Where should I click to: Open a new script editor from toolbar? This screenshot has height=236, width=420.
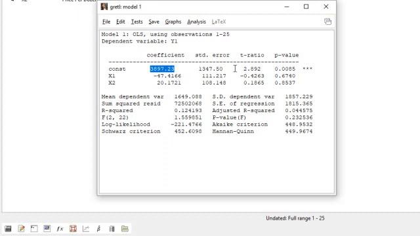[21, 229]
